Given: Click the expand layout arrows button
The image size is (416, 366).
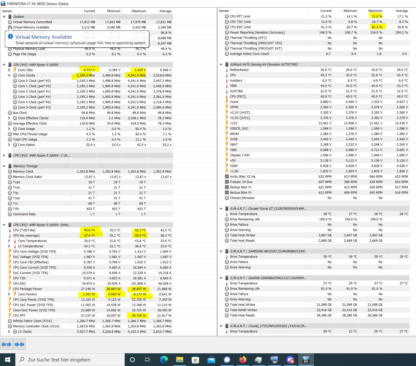Looking at the screenshot, I should click(6, 344).
